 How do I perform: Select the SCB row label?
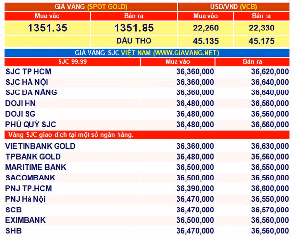click(14, 210)
